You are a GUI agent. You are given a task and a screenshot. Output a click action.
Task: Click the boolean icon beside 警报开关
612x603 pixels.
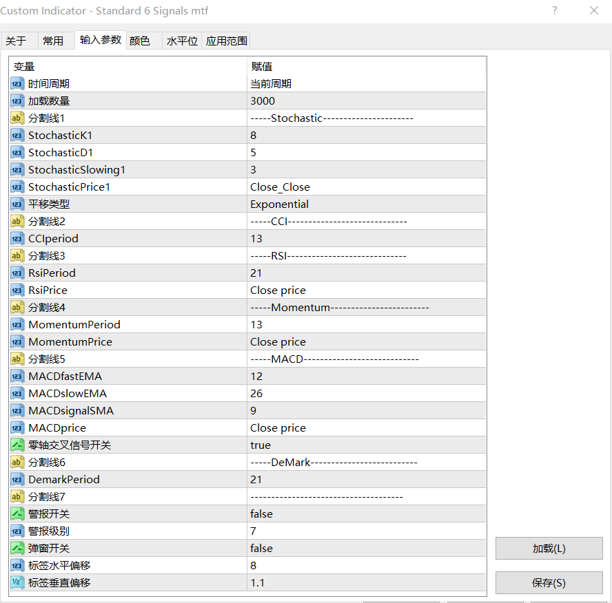coord(17,514)
